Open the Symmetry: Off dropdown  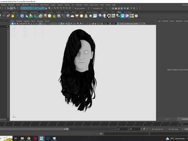[99, 8]
